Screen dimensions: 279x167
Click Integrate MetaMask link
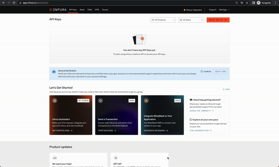pos(156,131)
